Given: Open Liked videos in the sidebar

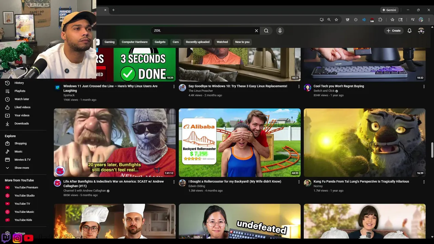Looking at the screenshot, I should [x=23, y=107].
